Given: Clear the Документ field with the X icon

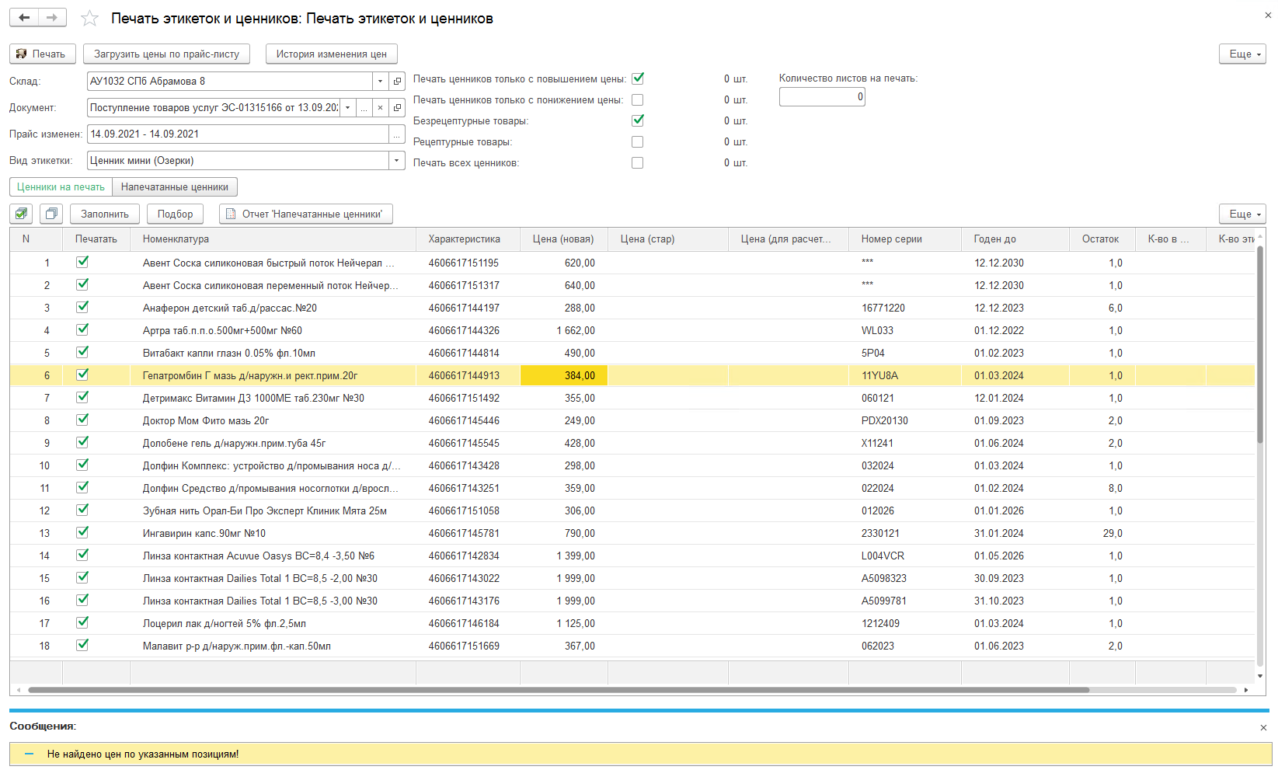Looking at the screenshot, I should coord(380,108).
